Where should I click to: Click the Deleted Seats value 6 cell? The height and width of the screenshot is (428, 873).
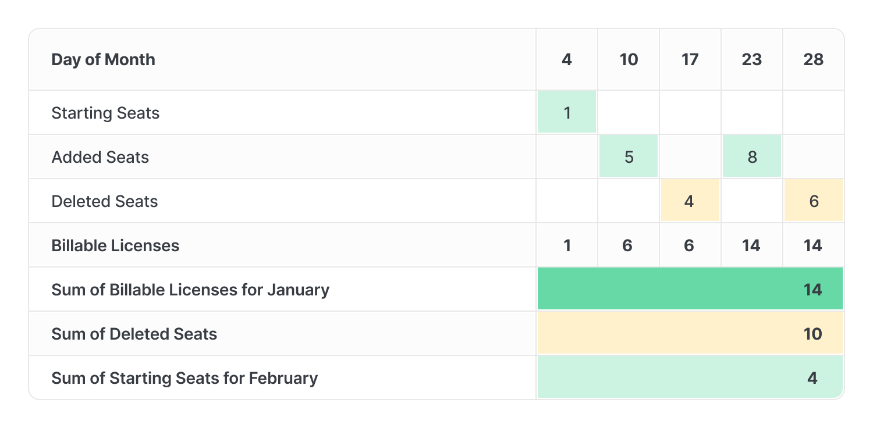click(814, 201)
